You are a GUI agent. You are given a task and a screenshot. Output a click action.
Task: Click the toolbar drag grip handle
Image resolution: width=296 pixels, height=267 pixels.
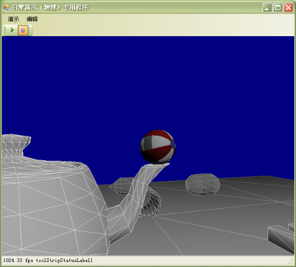[x=6, y=30]
